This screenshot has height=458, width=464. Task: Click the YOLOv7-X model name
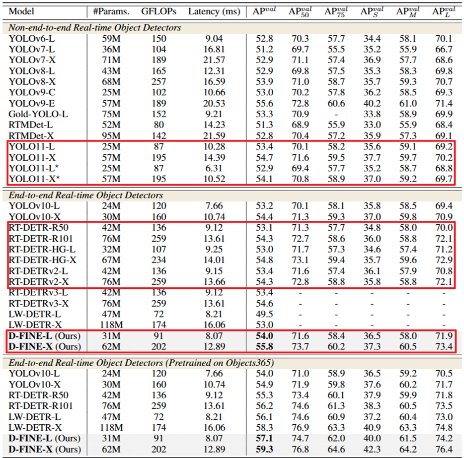(32, 60)
